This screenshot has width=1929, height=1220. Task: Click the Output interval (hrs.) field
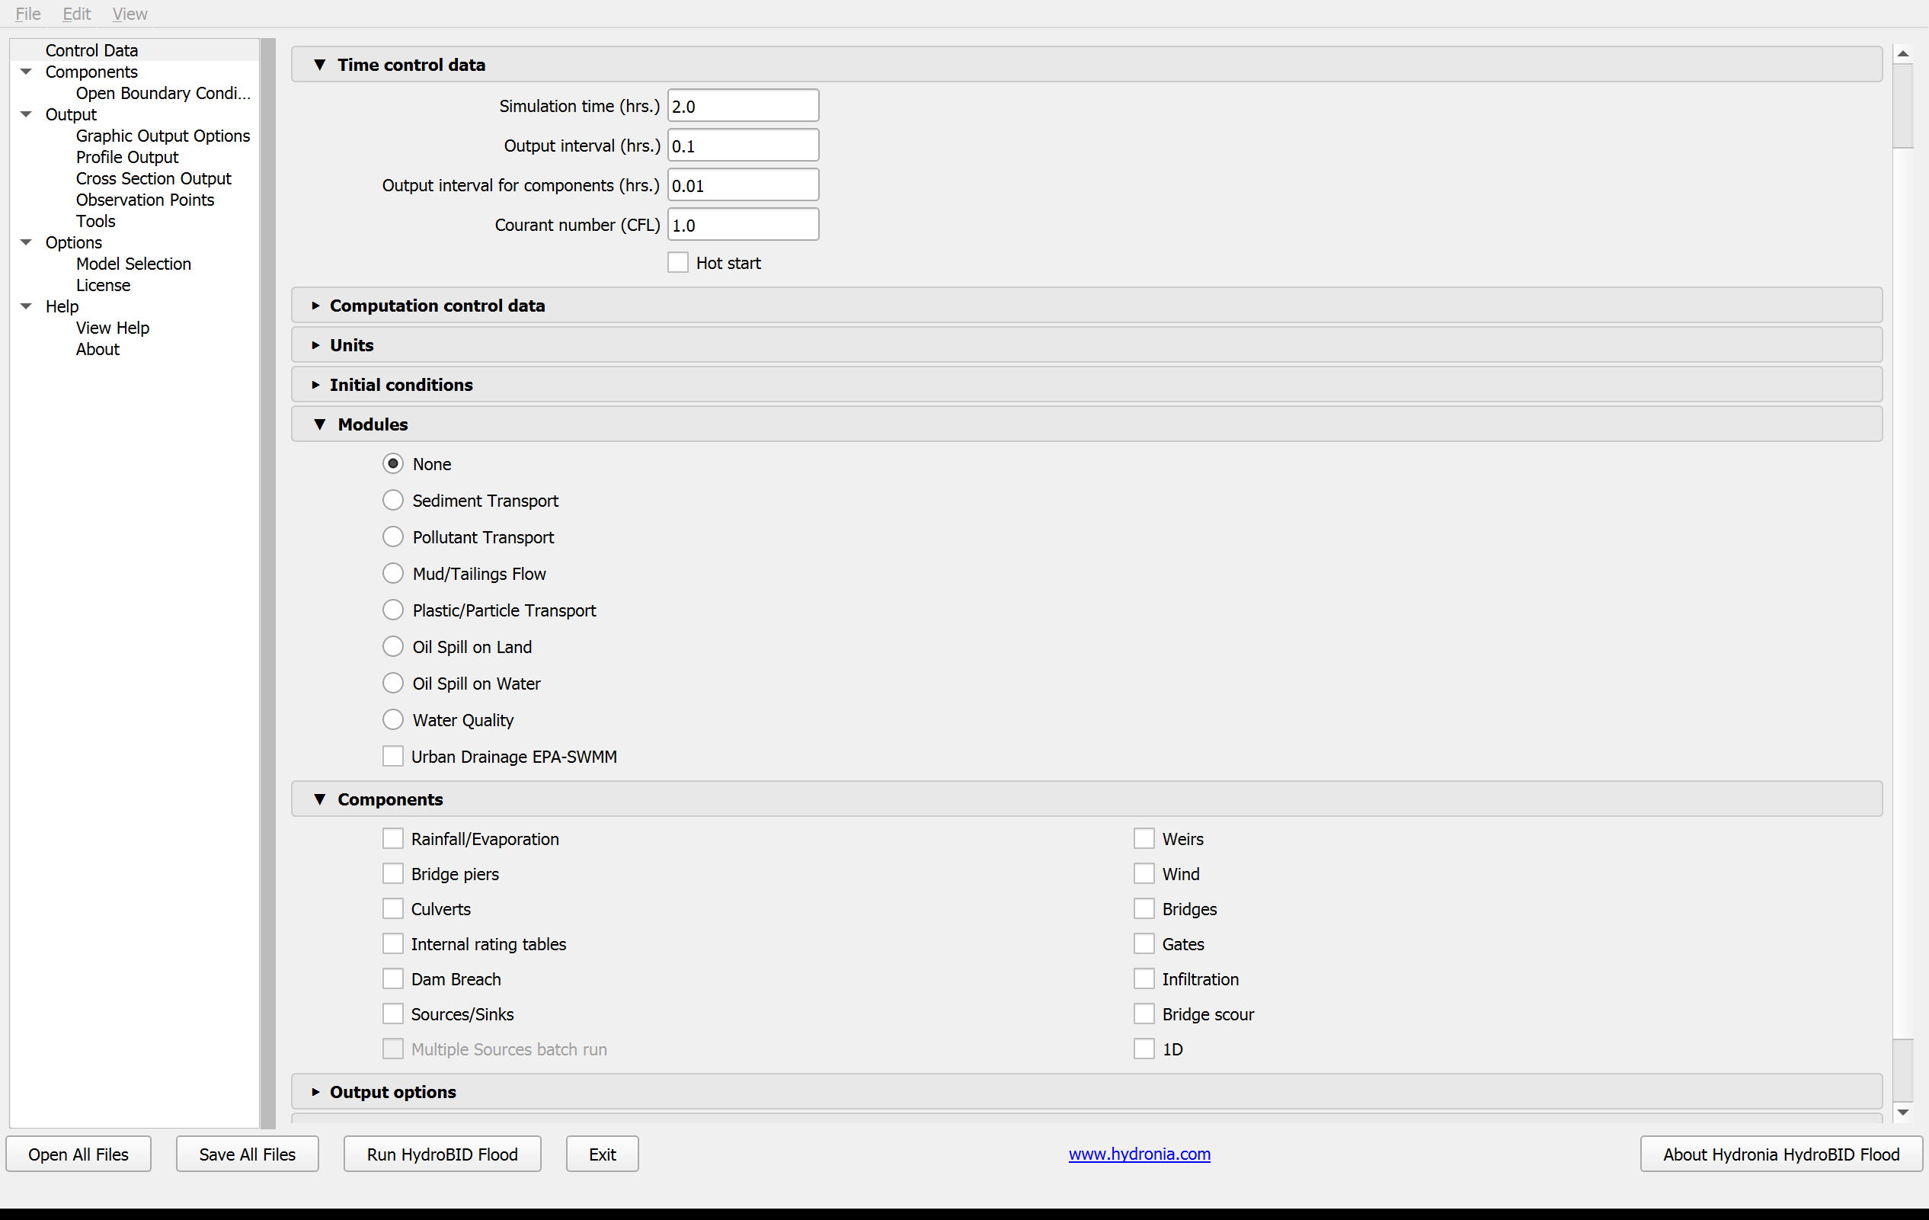click(743, 145)
